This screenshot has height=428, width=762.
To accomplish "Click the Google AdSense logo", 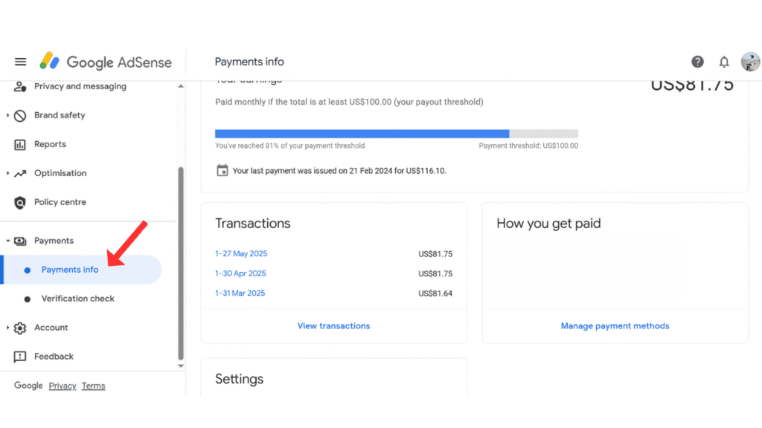I will point(106,62).
